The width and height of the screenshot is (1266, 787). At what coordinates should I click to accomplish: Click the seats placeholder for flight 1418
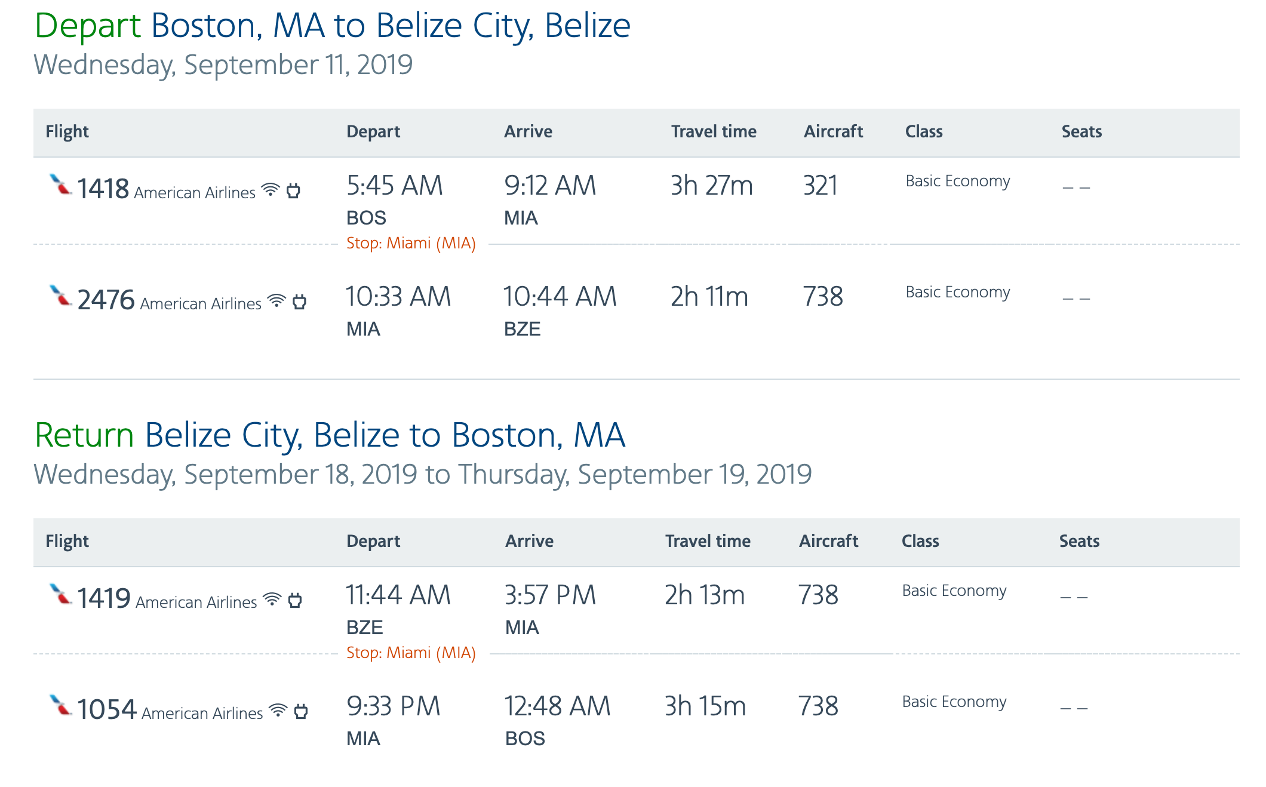click(1076, 187)
